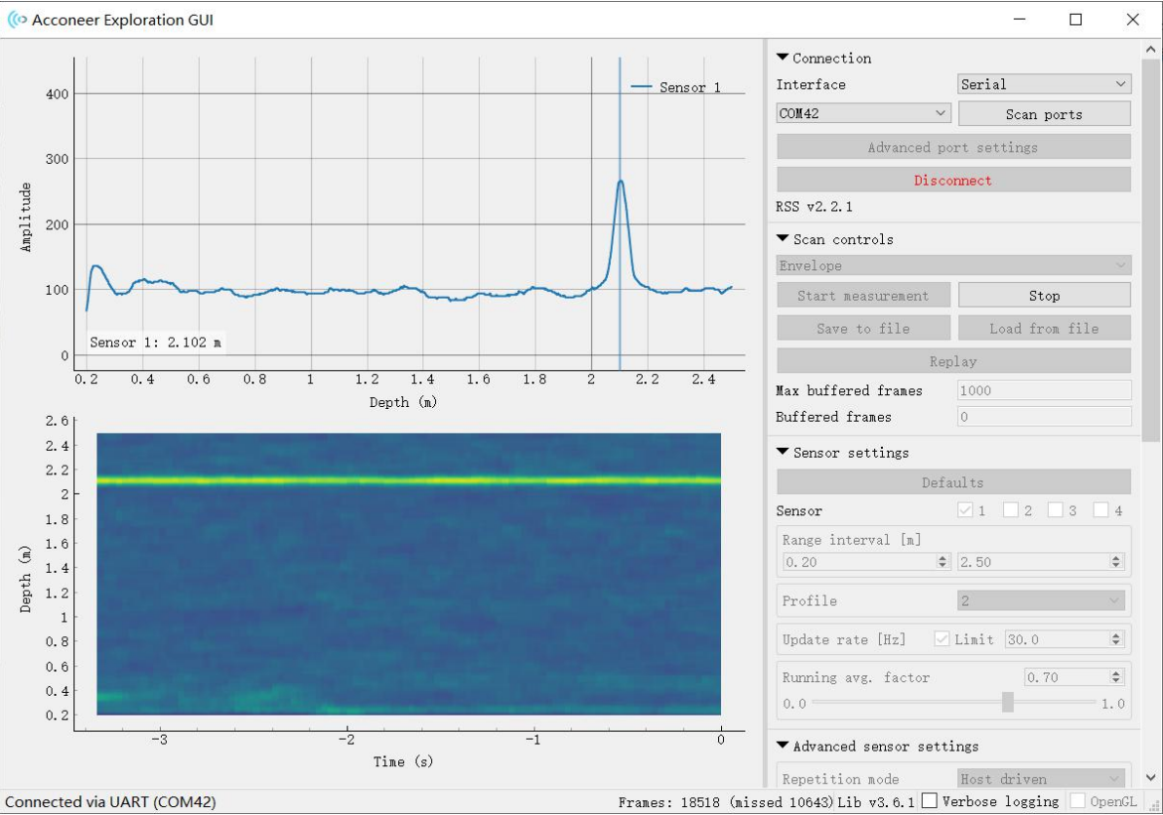Maximize the Acconeer Exploration GUI window
This screenshot has width=1163, height=815.
[x=1076, y=20]
